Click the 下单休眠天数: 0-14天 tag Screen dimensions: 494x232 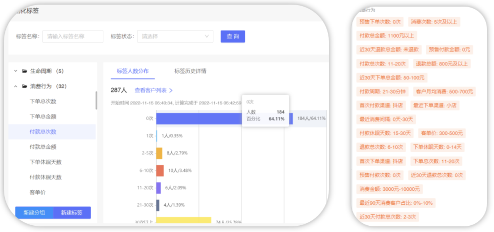tap(437, 147)
